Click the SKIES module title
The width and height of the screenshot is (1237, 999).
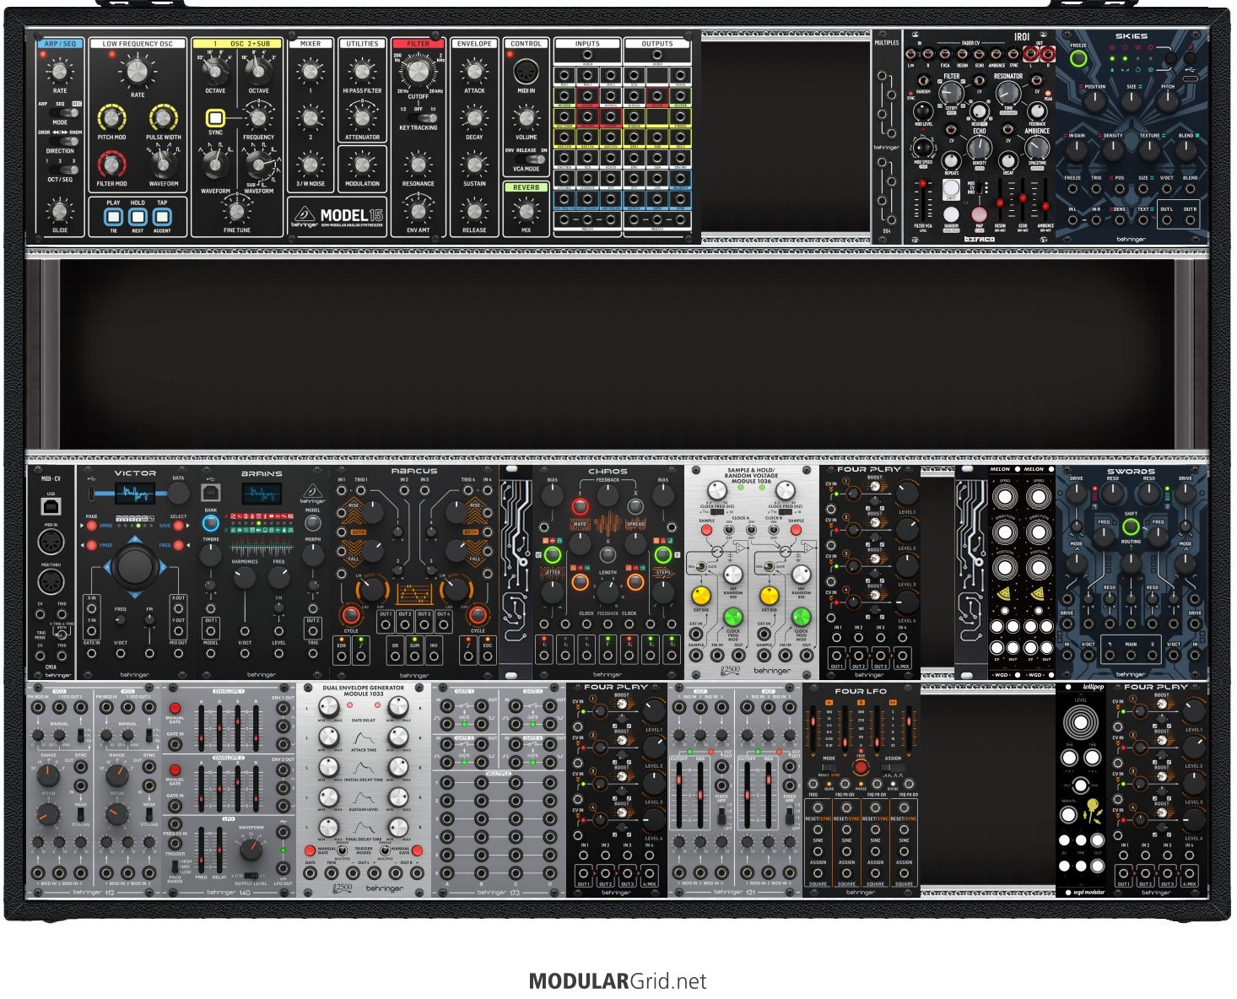point(1132,36)
